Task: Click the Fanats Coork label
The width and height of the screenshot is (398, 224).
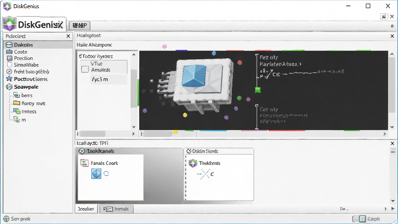Action: pyautogui.click(x=104, y=163)
